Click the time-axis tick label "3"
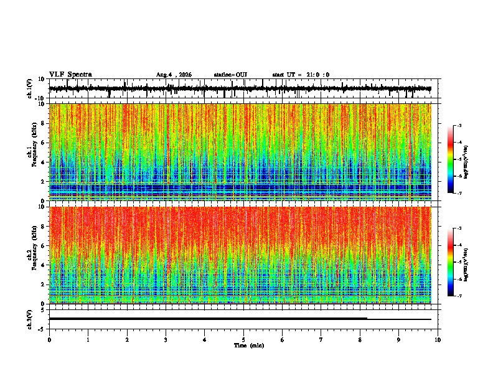 coord(166,340)
